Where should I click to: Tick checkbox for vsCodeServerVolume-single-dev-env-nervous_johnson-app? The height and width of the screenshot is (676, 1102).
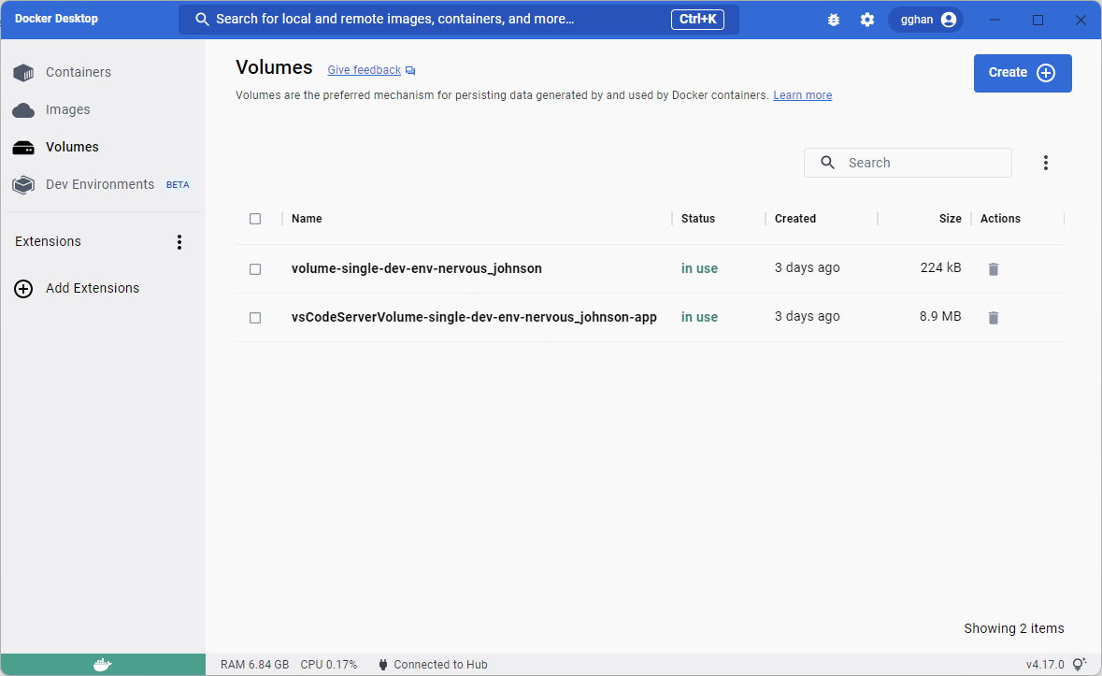255,318
